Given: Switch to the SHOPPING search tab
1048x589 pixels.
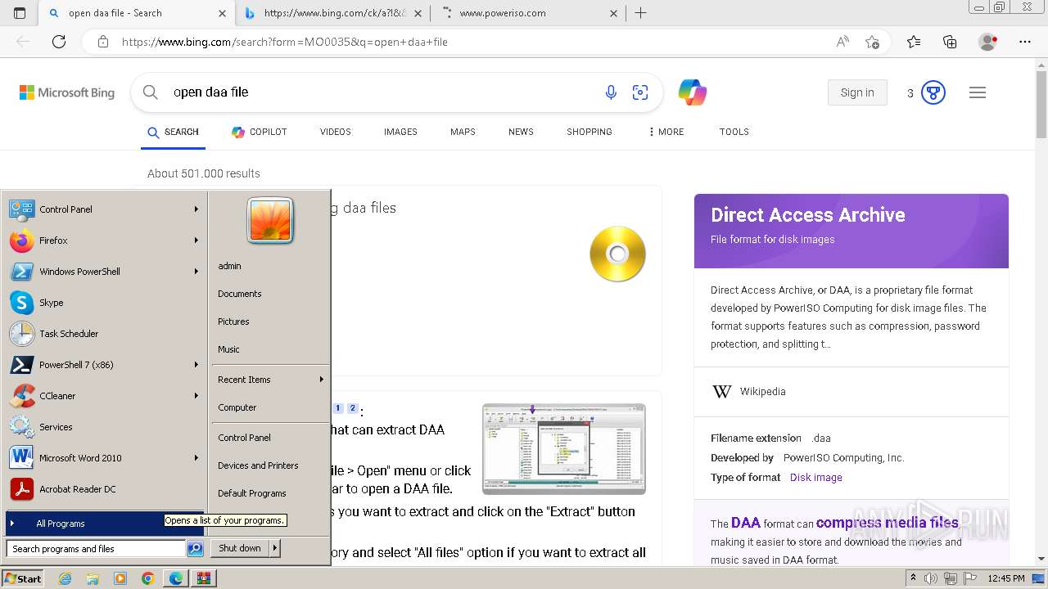Looking at the screenshot, I should tap(589, 132).
